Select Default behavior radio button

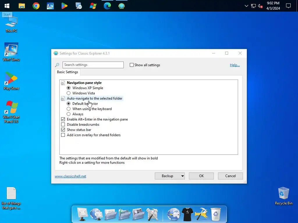click(x=68, y=104)
